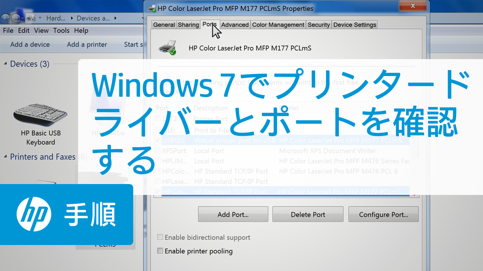Open the Security tab
Viewport: 483px width, 271px height.
click(318, 25)
